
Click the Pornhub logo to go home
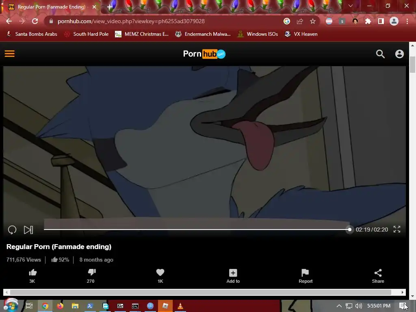click(204, 54)
